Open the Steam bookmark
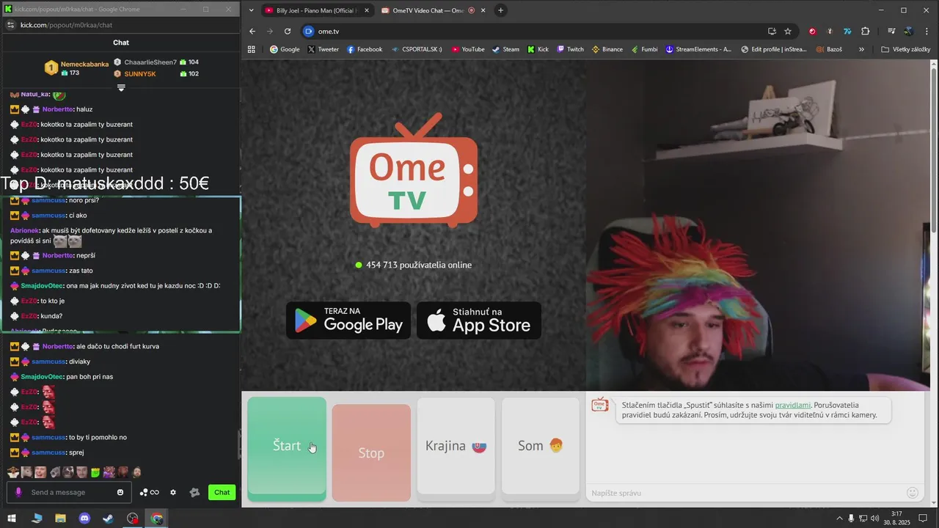Image resolution: width=939 pixels, height=528 pixels. 505,49
